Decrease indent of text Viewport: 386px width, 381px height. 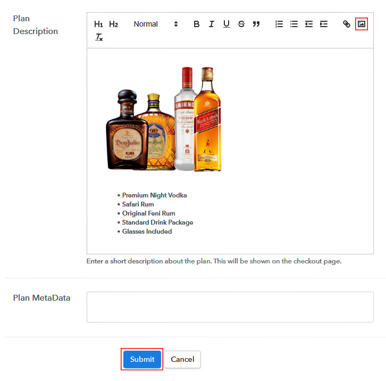[309, 24]
